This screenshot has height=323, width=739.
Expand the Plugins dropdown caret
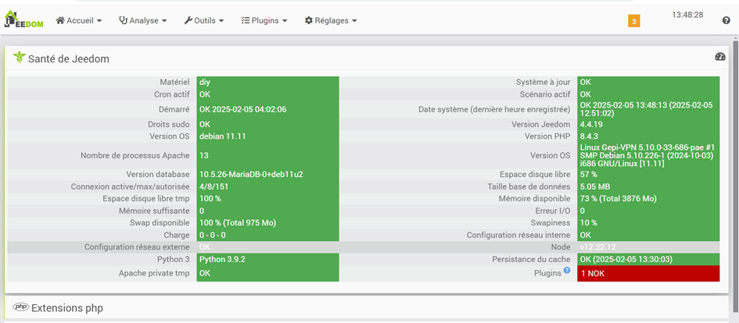click(285, 21)
